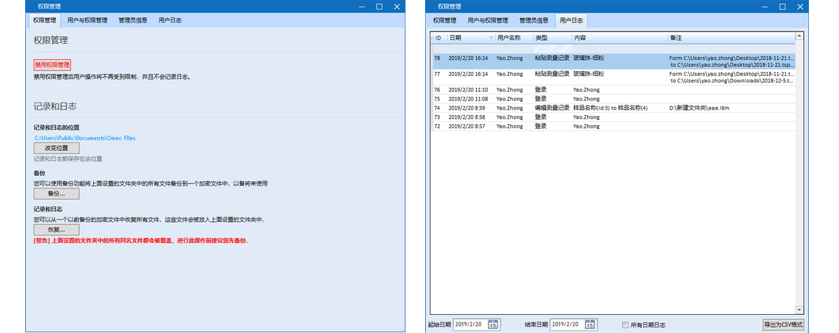
Task: Click the 备注 column header
Action: pos(676,38)
